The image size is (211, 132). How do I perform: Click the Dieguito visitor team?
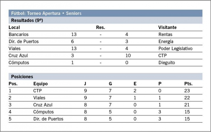[167, 63]
